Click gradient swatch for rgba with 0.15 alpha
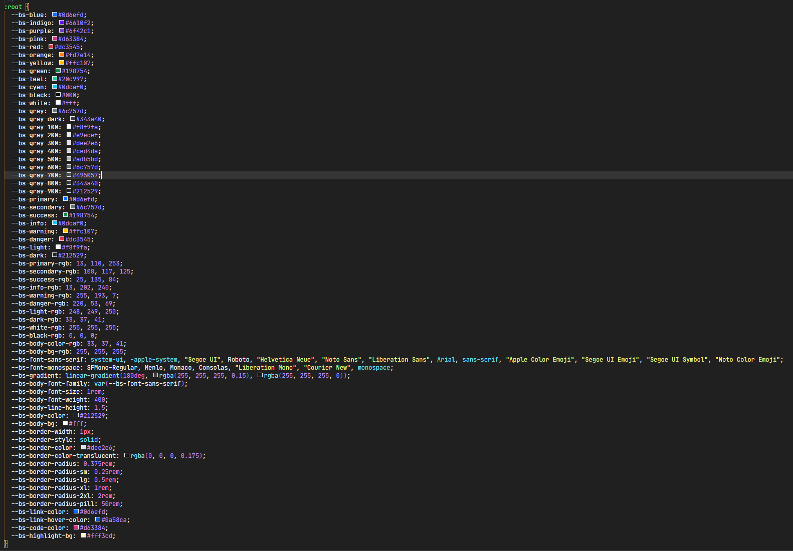This screenshot has height=551, width=793. tap(156, 375)
